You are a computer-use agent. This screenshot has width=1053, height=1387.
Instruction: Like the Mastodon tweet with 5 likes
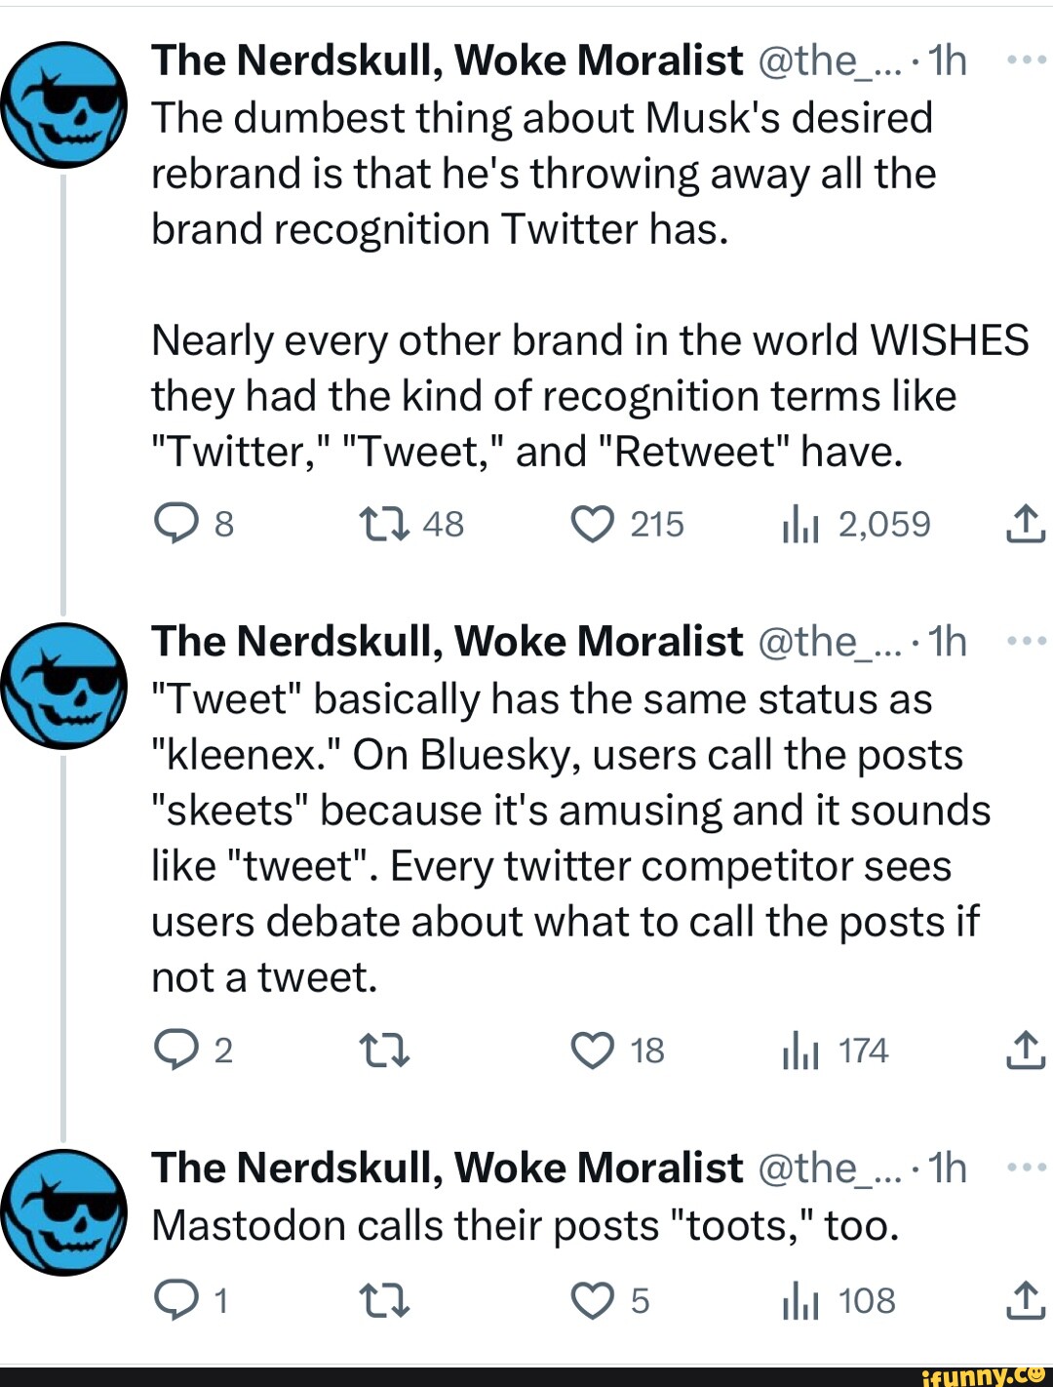coord(592,1301)
